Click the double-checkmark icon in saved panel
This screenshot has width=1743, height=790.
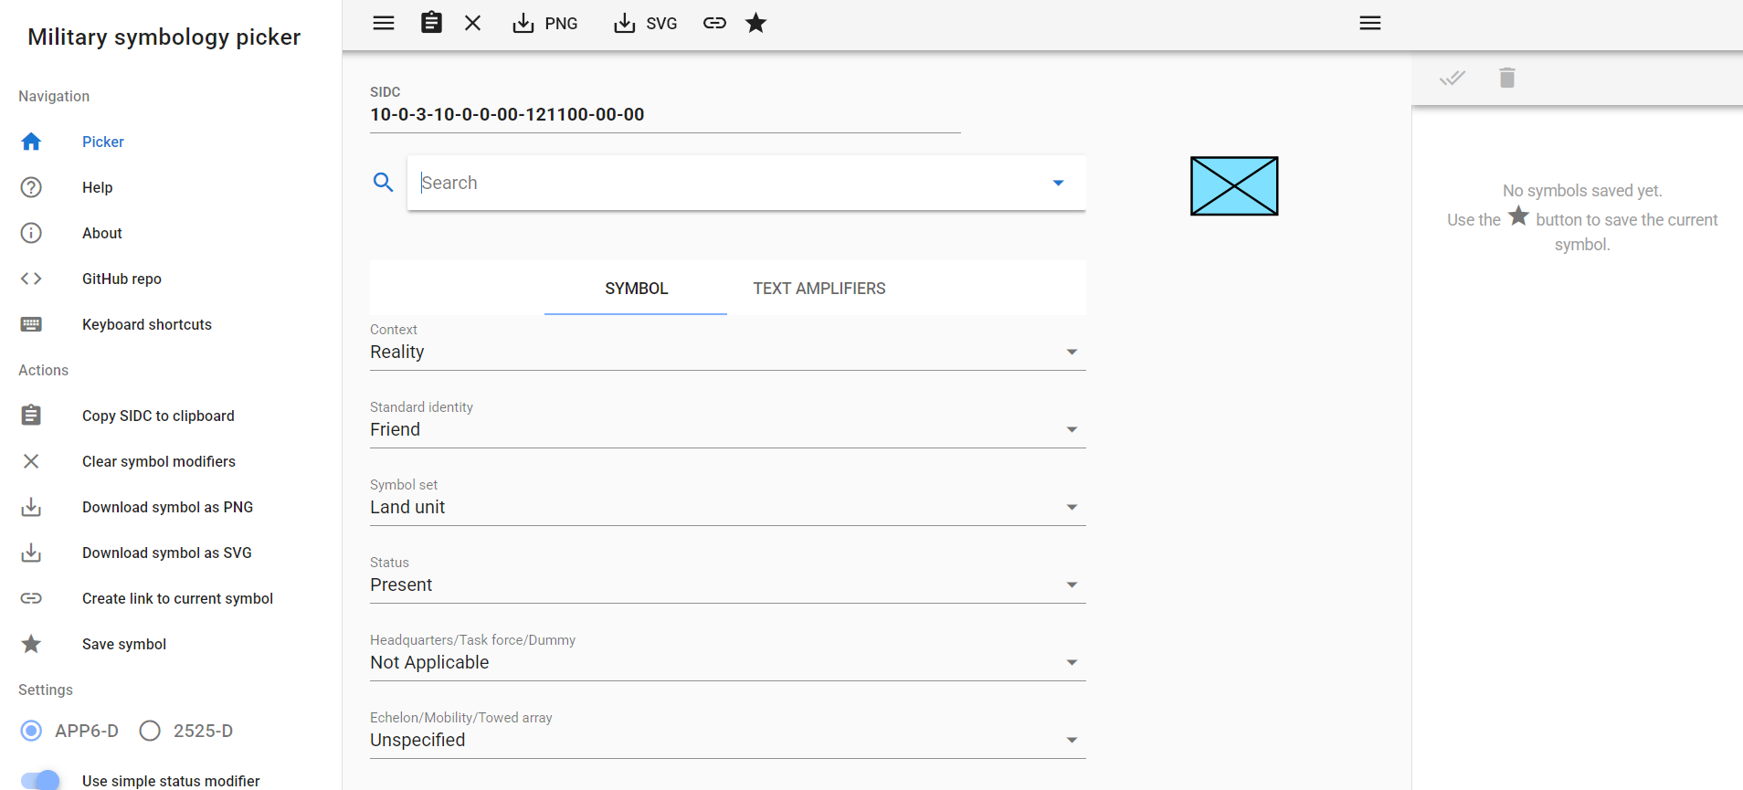click(x=1452, y=78)
